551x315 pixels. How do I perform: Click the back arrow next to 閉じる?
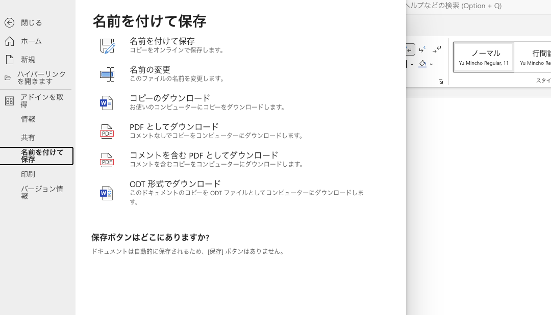click(9, 23)
